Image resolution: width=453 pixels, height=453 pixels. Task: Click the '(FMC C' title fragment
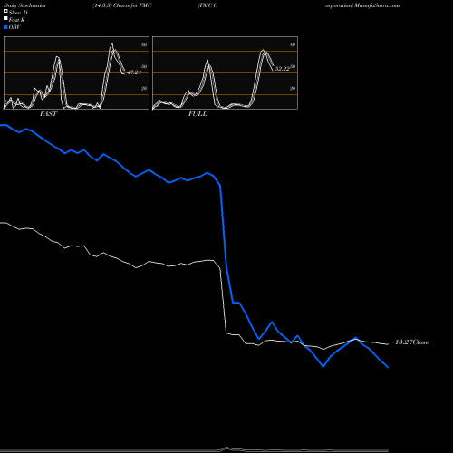tap(207, 5)
